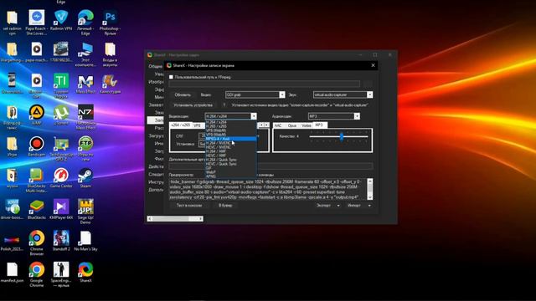536x301 pixels.
Task: Click the MP3 quality slider handle
Action: coord(341,136)
